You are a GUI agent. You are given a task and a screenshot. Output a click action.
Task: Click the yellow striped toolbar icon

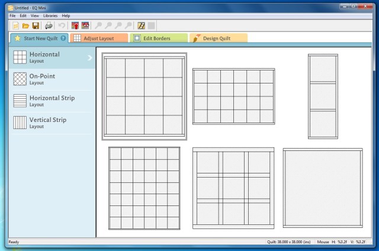pyautogui.click(x=141, y=25)
